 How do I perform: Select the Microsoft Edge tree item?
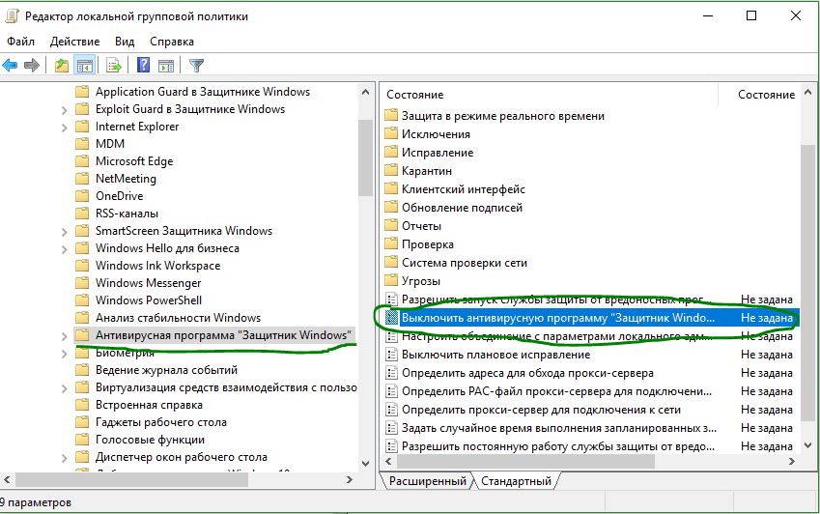point(134,161)
